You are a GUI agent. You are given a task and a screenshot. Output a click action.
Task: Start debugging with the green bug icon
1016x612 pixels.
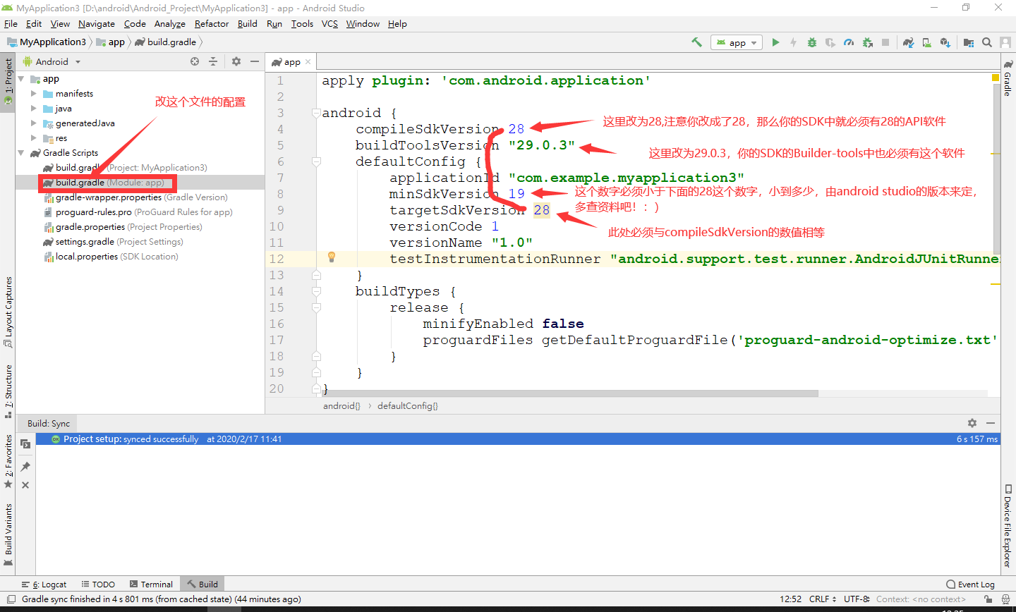click(x=812, y=42)
